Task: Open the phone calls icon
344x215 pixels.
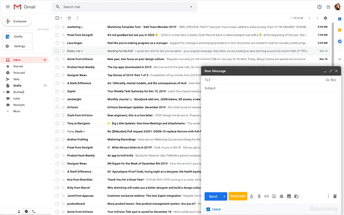Action: [33, 211]
